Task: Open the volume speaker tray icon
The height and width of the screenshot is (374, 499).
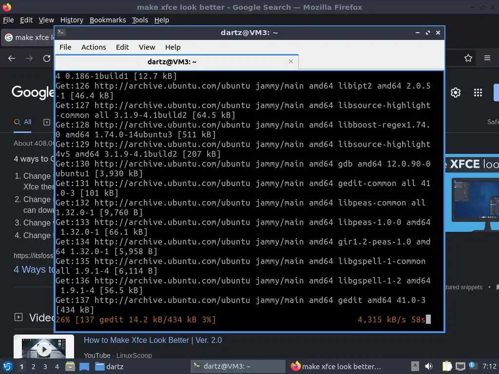Action: click(429, 366)
